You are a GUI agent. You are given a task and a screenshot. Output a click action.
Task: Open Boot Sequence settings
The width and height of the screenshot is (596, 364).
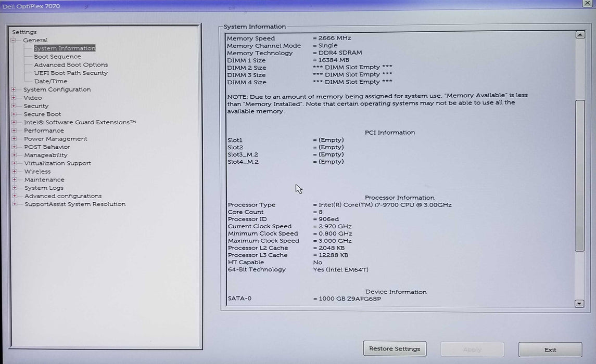tap(57, 57)
